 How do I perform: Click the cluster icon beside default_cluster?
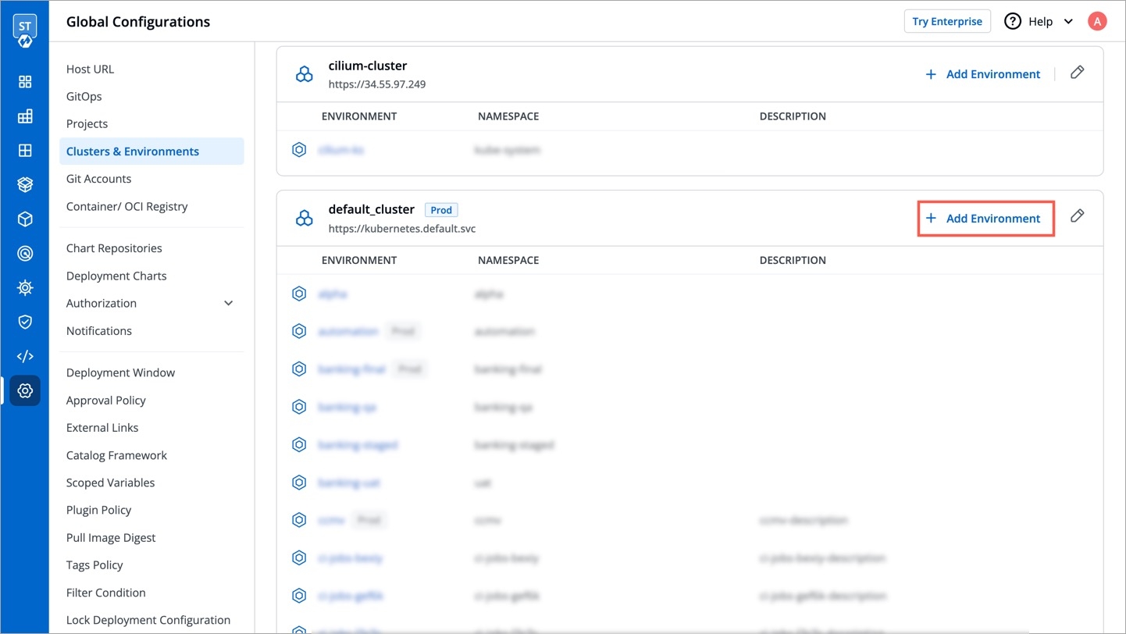point(305,218)
